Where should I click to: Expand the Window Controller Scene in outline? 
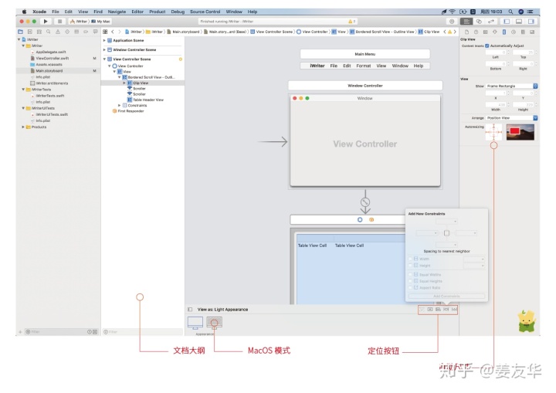[104, 49]
